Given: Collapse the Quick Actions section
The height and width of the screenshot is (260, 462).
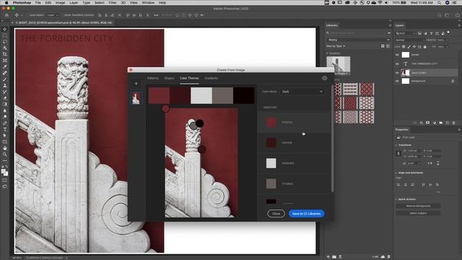Looking at the screenshot, I should pyautogui.click(x=396, y=199).
